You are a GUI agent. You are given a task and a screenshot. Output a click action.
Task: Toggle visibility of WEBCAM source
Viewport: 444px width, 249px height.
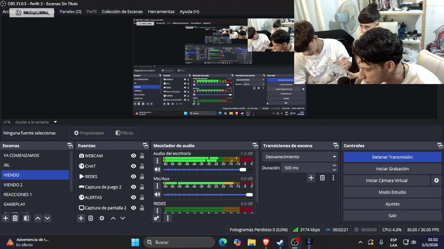tap(133, 156)
